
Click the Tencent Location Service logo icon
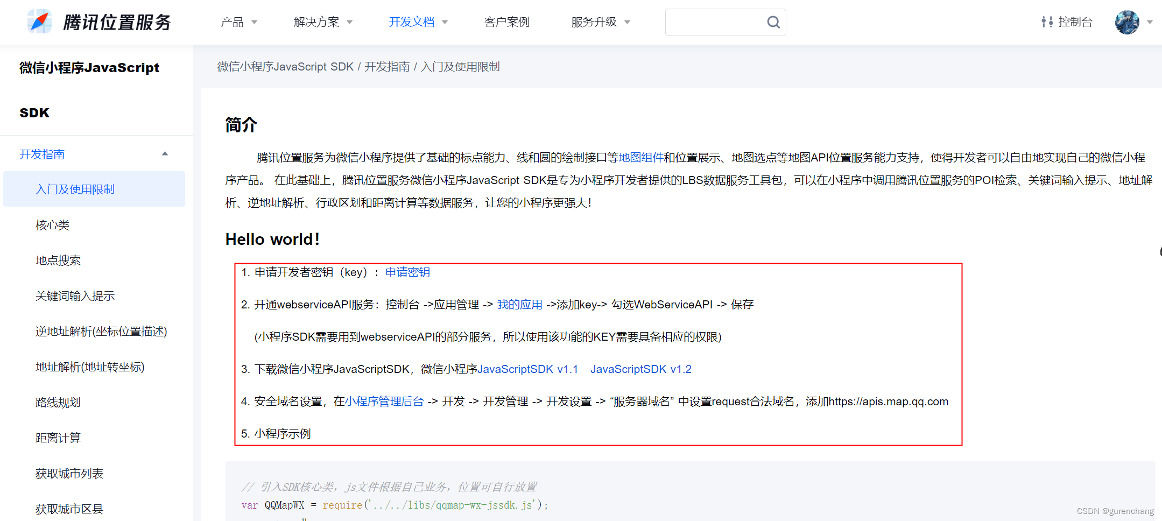(x=40, y=22)
